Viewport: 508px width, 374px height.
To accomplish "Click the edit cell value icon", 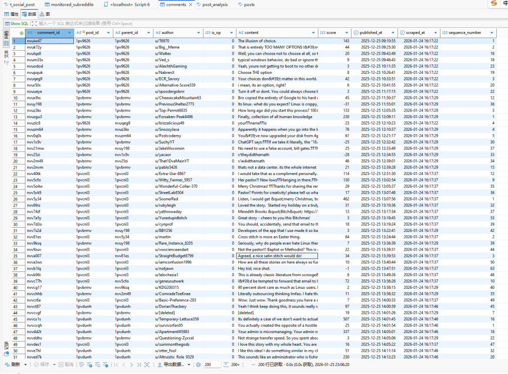I will [81, 365].
